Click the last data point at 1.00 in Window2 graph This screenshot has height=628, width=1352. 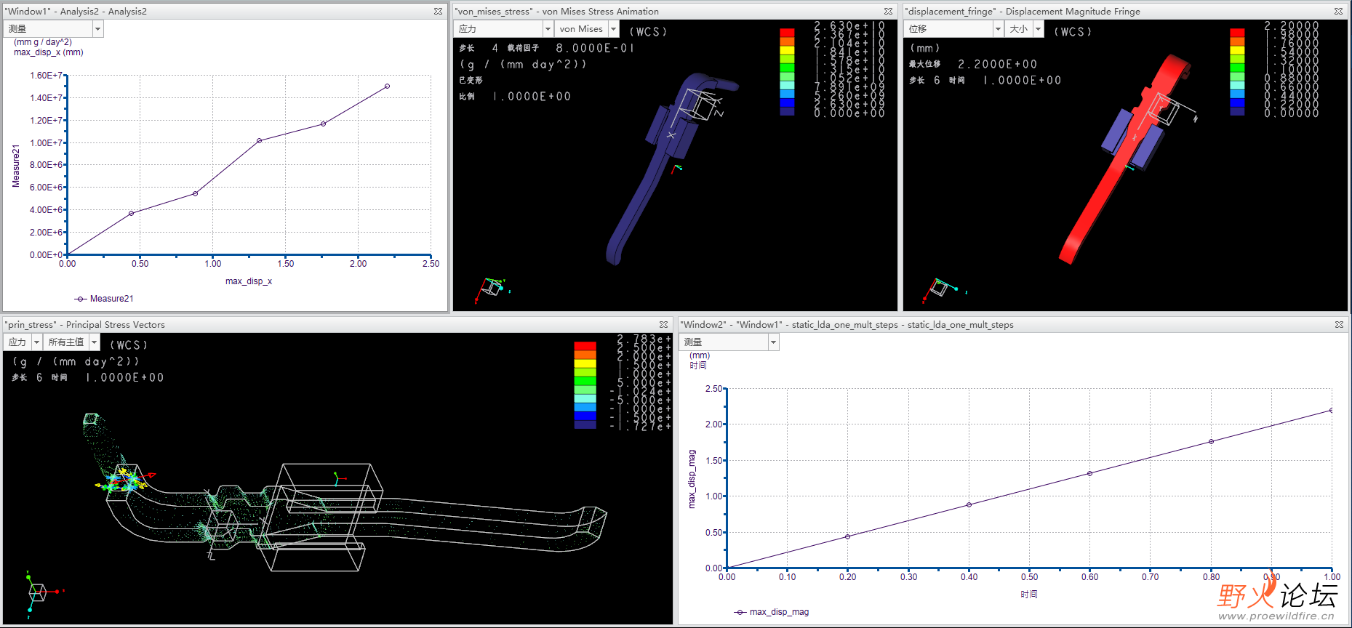tap(1332, 411)
